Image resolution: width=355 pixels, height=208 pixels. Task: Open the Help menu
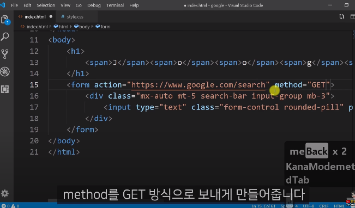click(134, 5)
